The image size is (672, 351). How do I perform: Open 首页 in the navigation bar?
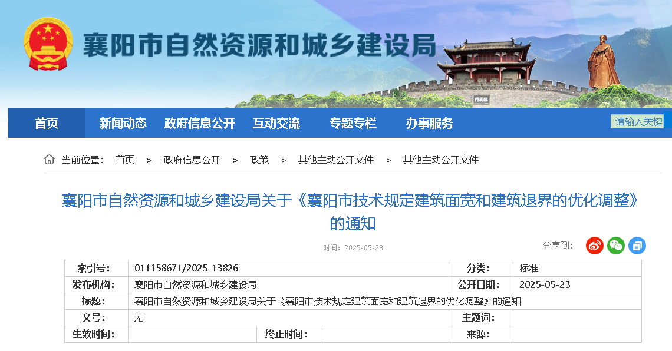[47, 123]
